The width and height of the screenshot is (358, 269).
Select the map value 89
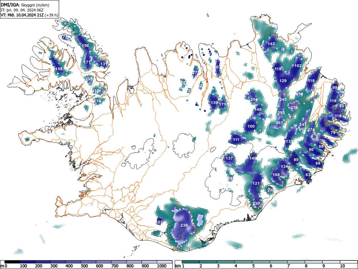coord(296,160)
